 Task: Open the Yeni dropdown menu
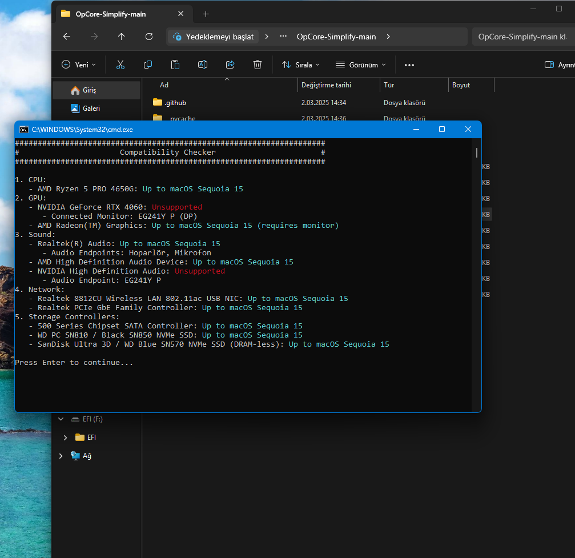pos(79,65)
